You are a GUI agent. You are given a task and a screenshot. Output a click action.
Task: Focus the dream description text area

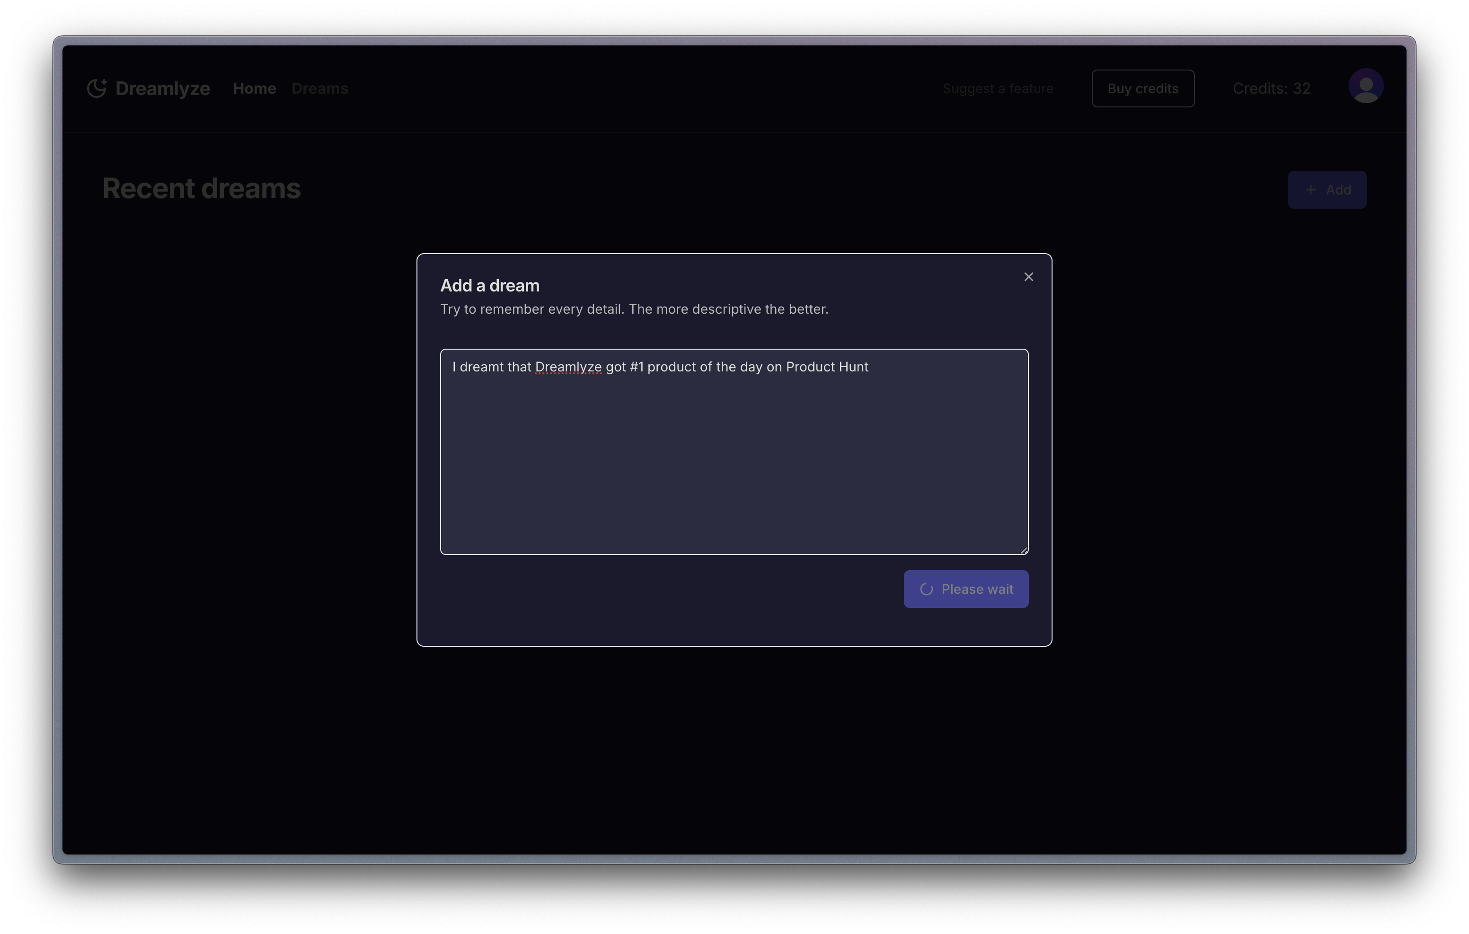734,464
